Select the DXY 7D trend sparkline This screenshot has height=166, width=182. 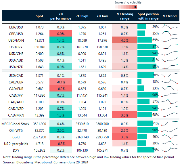click(170, 150)
